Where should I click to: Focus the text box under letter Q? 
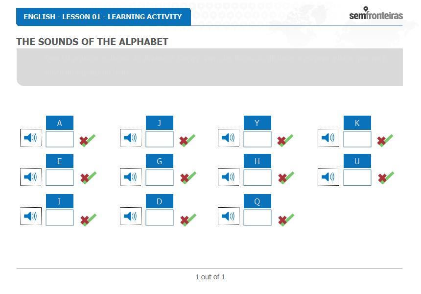(257, 218)
